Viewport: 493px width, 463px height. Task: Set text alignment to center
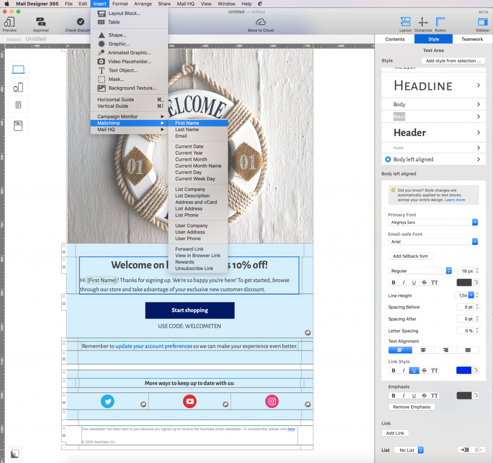click(x=423, y=350)
